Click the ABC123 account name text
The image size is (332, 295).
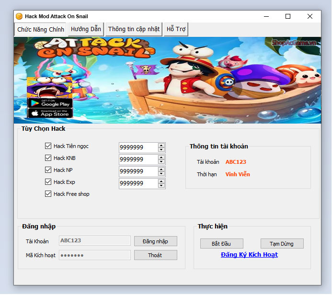click(236, 162)
